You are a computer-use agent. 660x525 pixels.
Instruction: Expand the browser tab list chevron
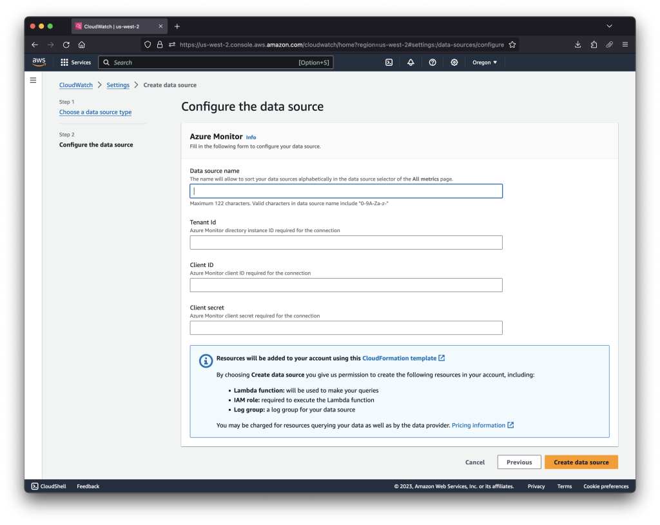[609, 26]
